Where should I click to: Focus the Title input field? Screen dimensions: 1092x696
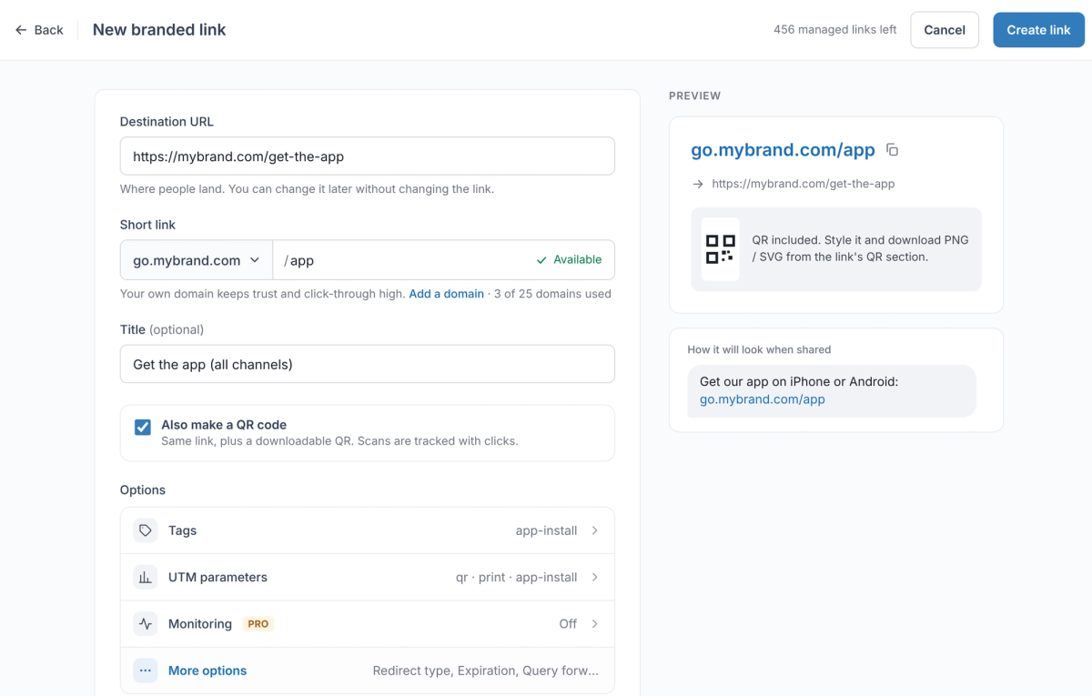(x=368, y=364)
